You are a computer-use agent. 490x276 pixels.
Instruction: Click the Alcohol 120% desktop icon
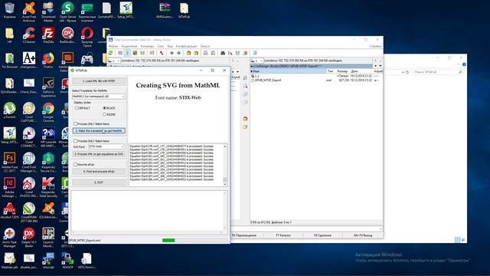(x=10, y=210)
